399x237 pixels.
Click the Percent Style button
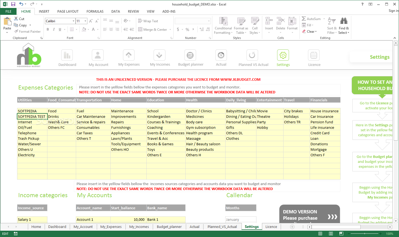tap(187, 29)
